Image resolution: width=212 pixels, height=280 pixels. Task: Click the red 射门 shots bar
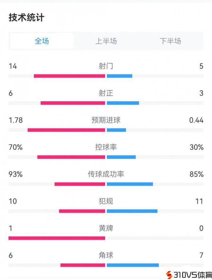tap(69, 76)
